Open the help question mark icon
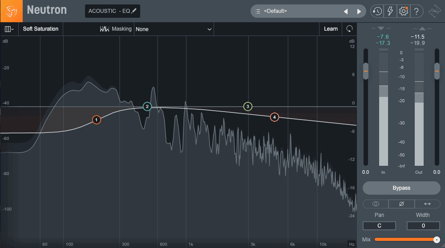 pyautogui.click(x=417, y=12)
